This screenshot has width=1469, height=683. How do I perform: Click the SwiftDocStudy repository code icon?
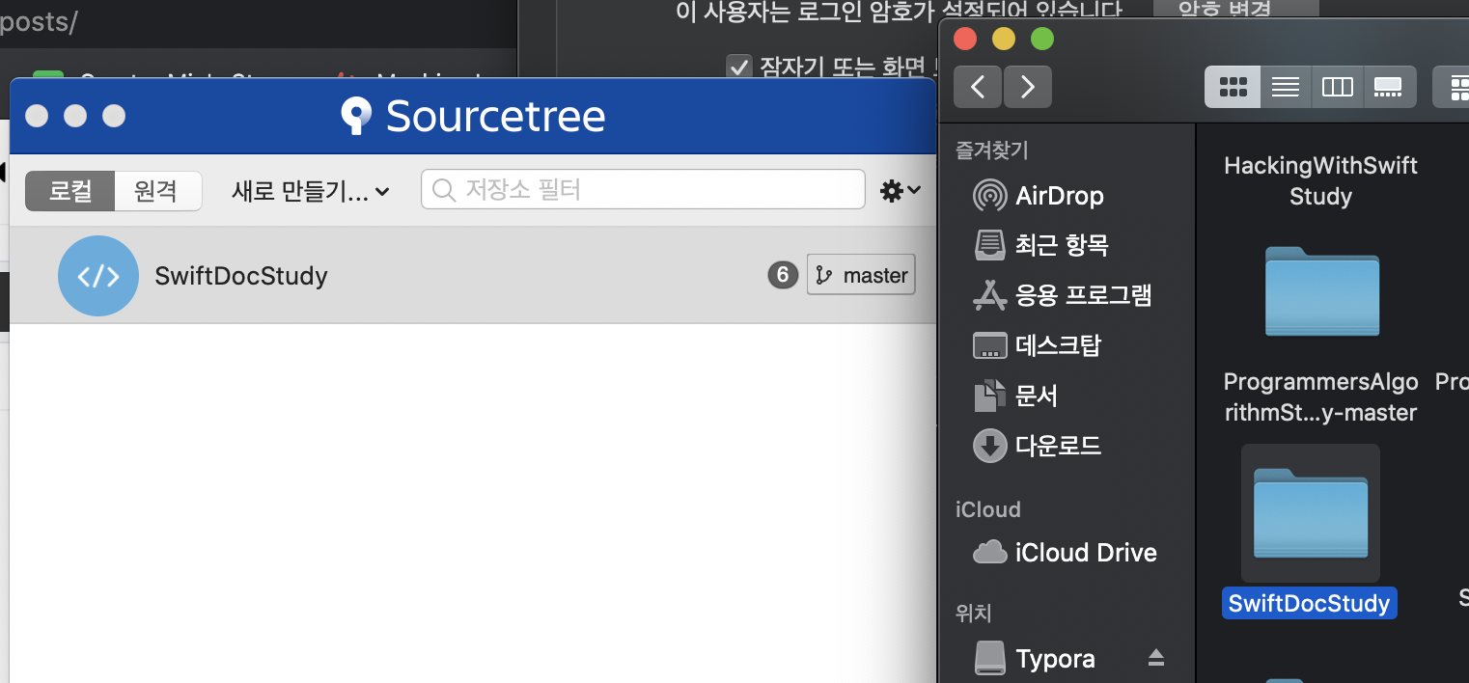98,275
